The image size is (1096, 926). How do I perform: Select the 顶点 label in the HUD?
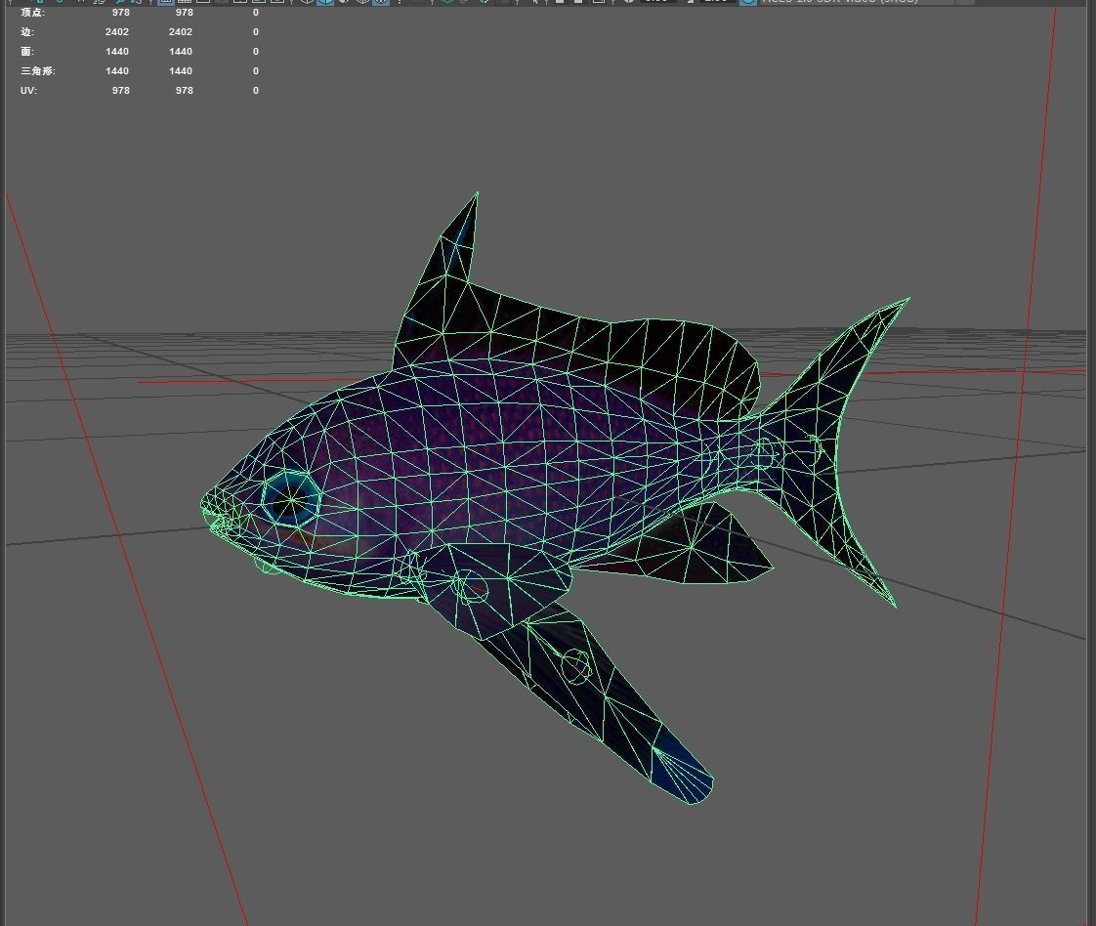32,13
